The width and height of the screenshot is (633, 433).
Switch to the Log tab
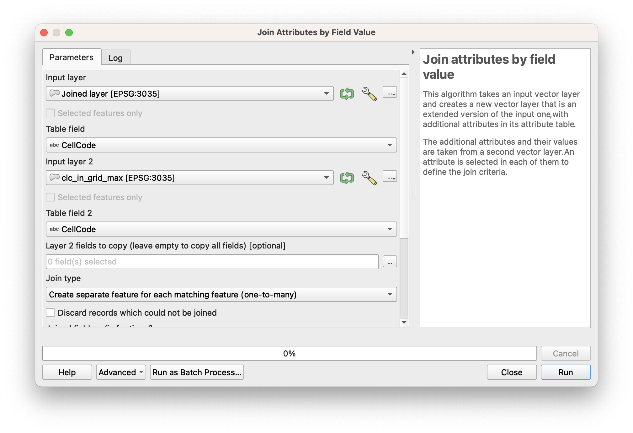pyautogui.click(x=115, y=58)
